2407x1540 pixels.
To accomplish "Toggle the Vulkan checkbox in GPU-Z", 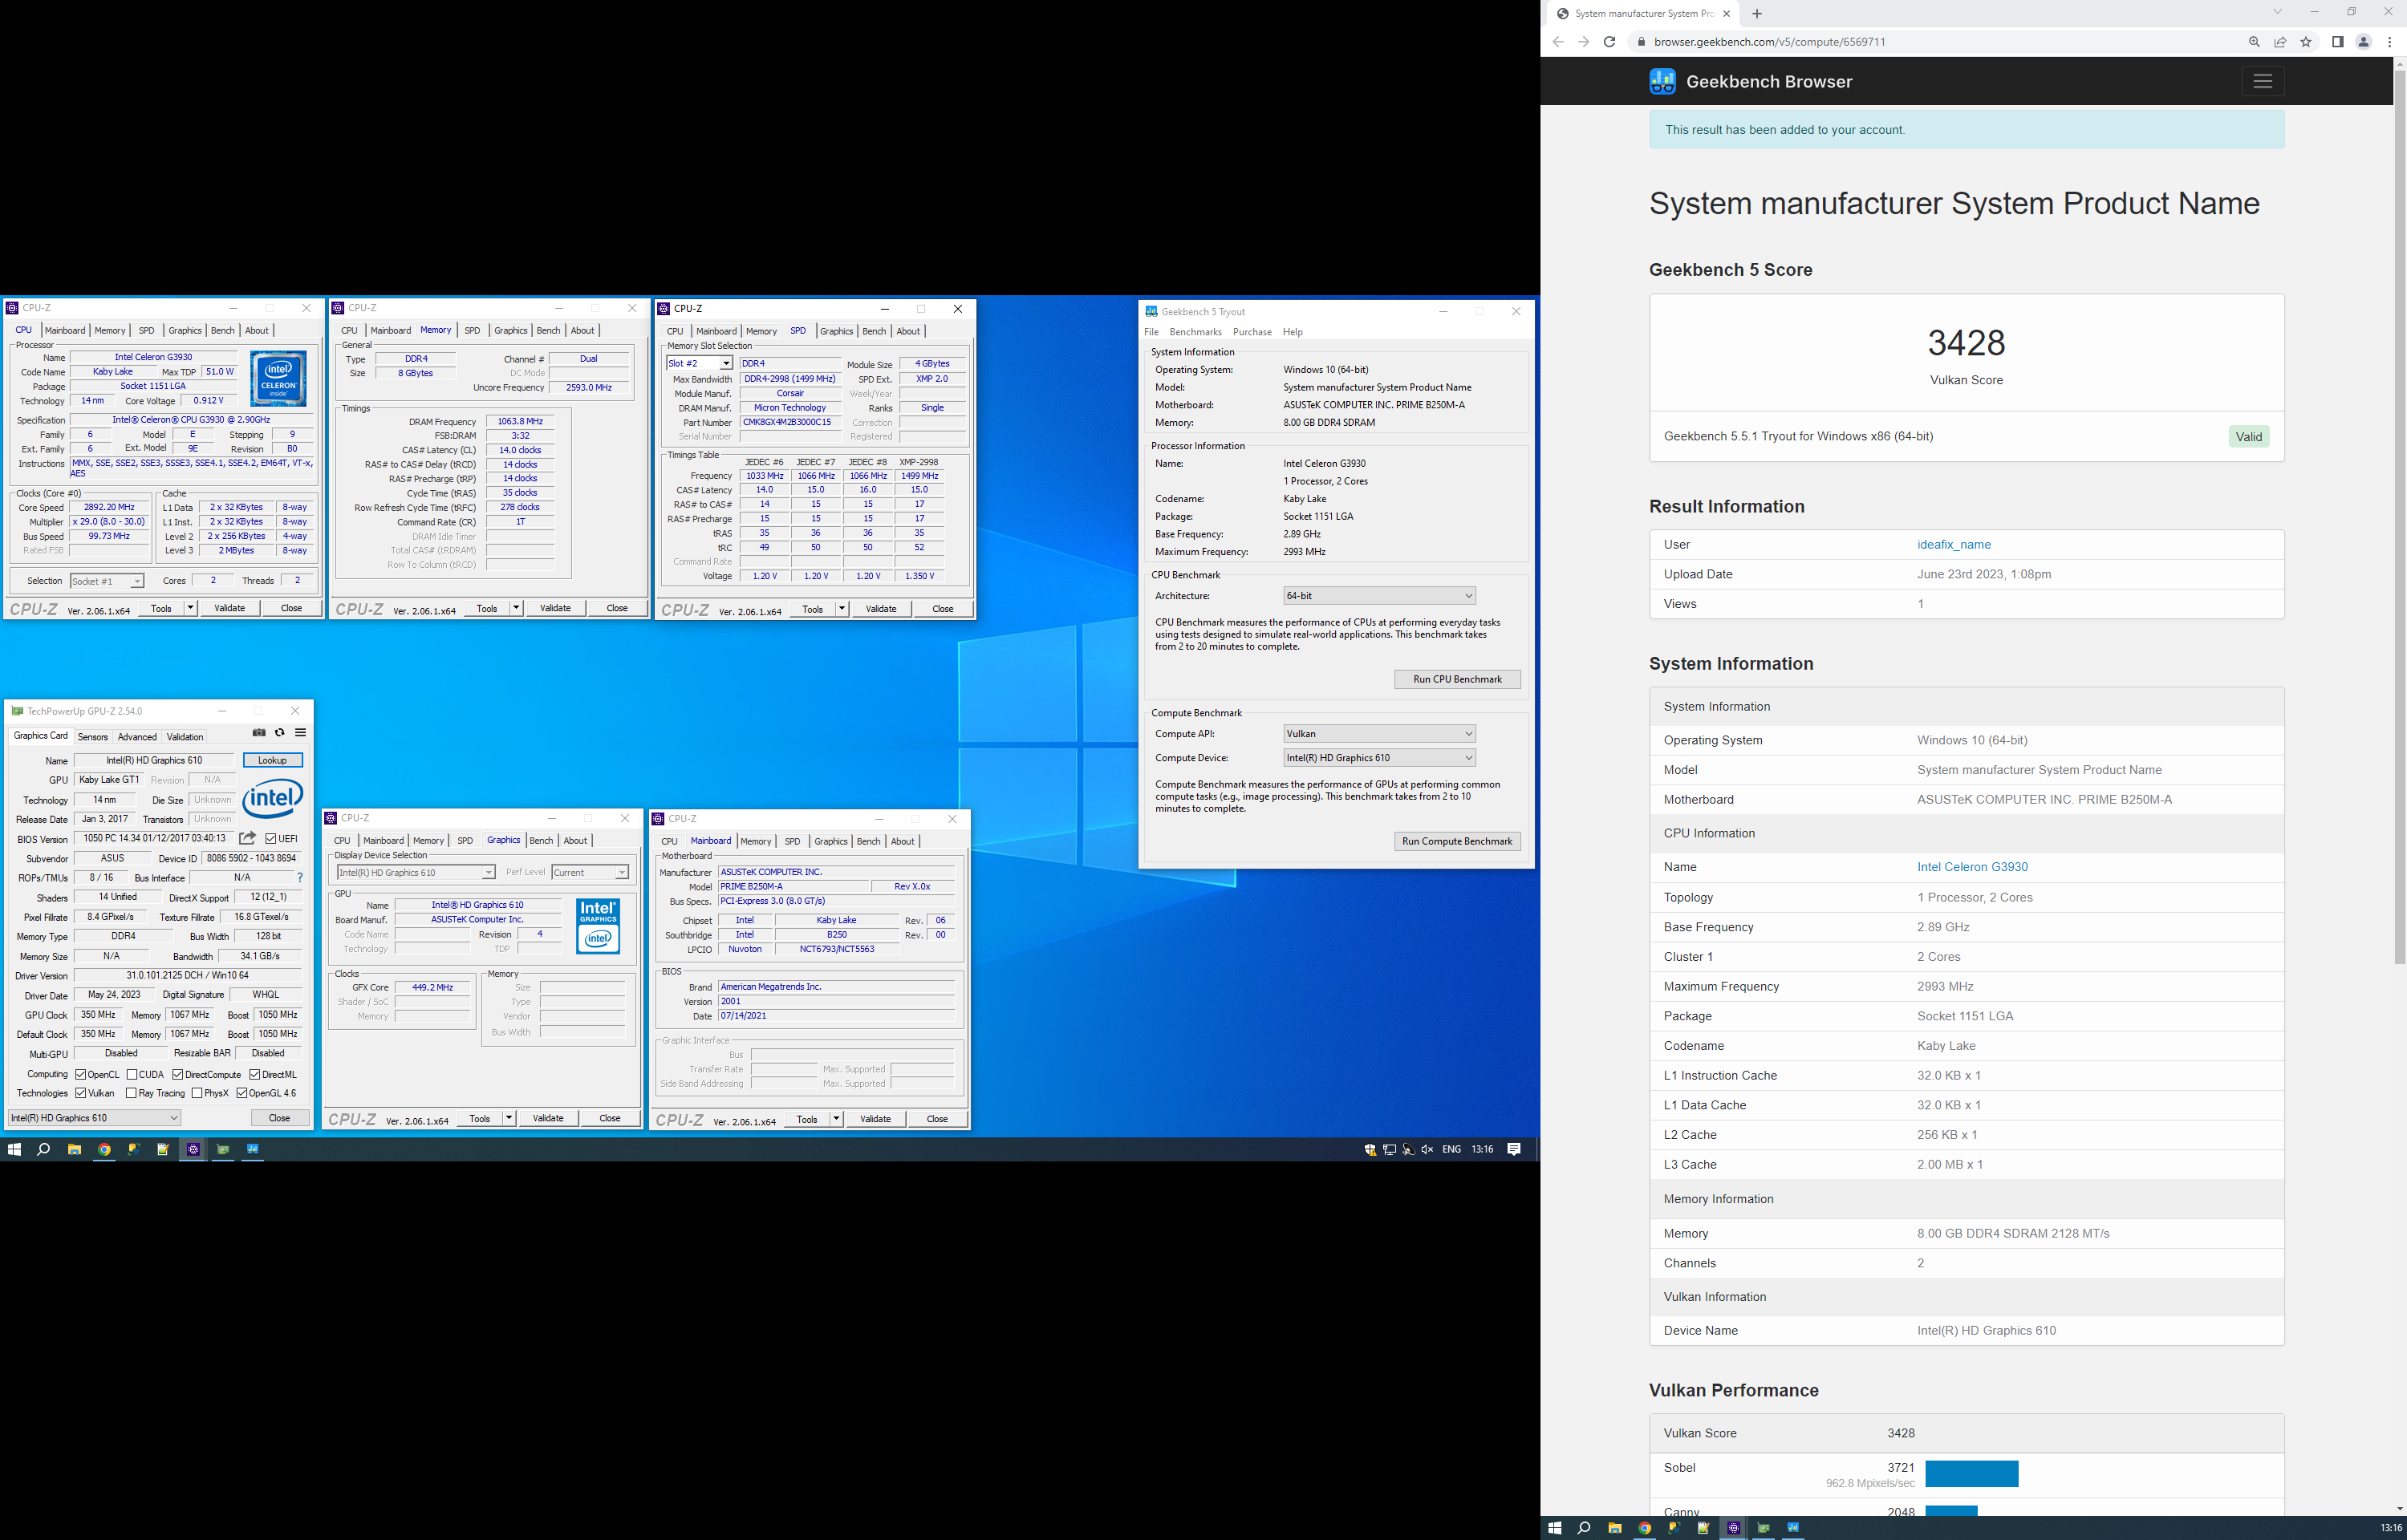I will [x=81, y=1094].
